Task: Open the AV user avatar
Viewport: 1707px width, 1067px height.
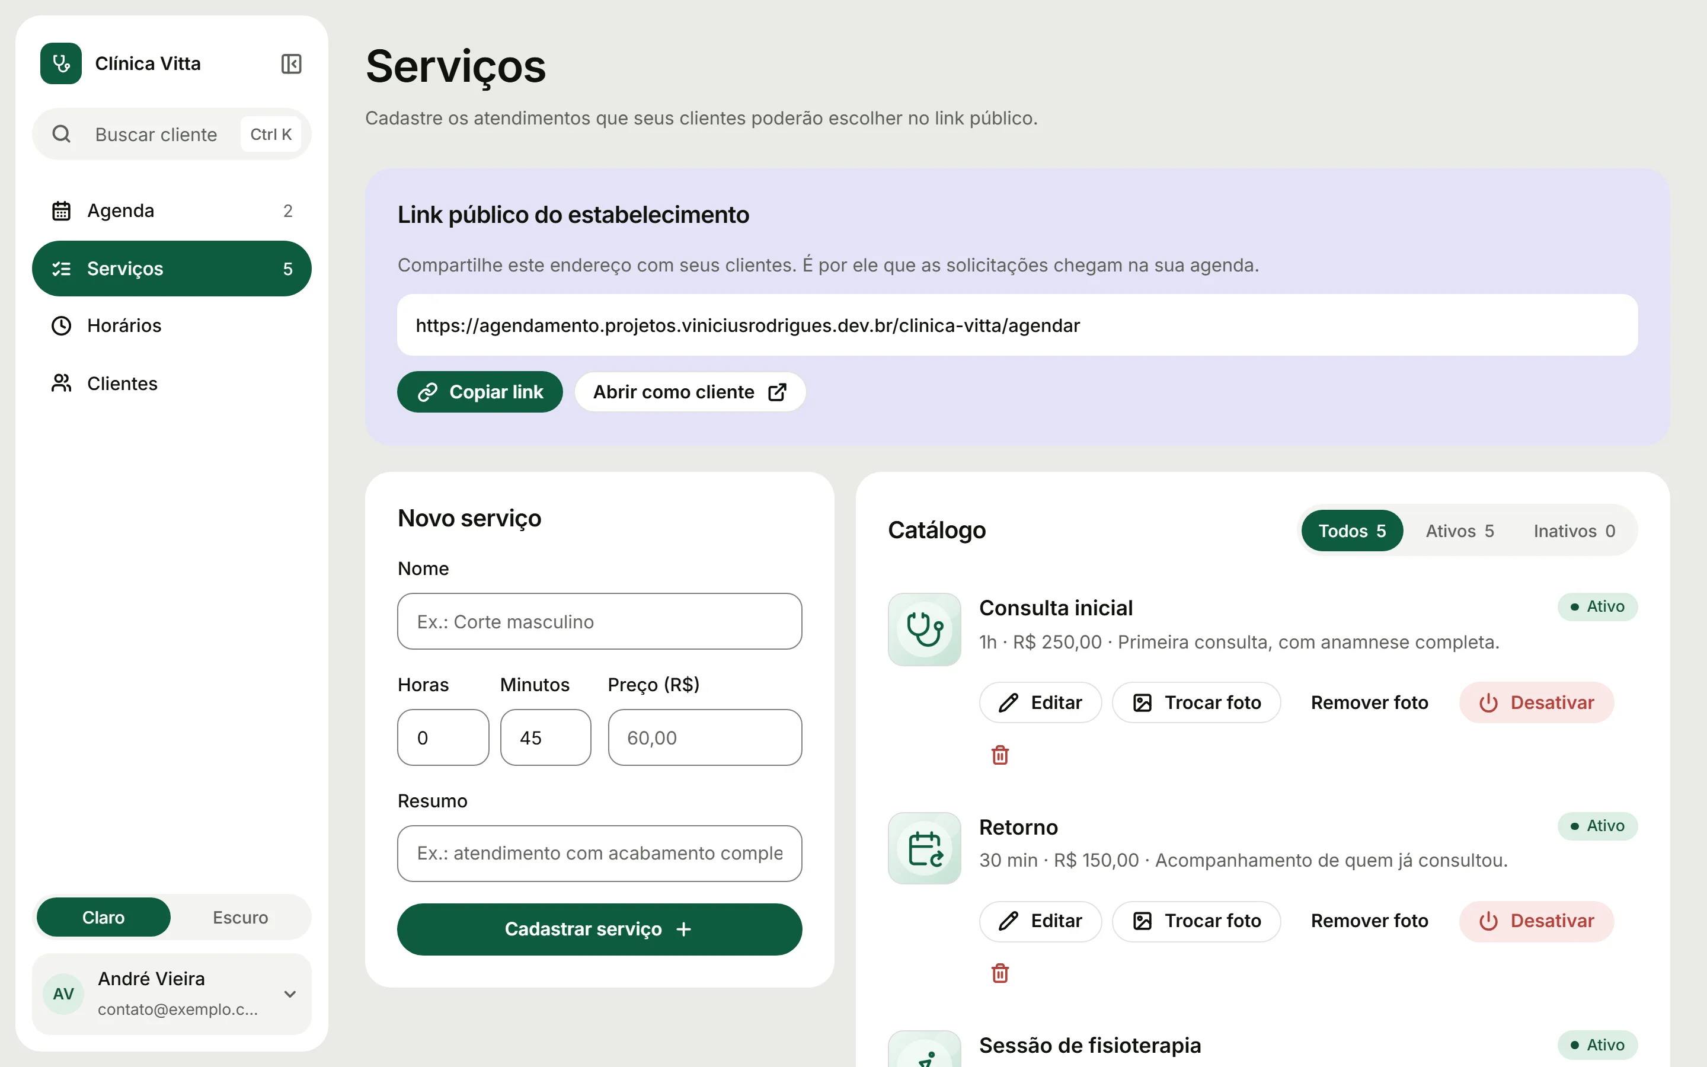Action: [x=63, y=993]
